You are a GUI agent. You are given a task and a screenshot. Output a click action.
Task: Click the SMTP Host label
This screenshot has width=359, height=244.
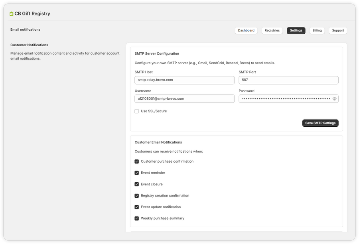(144, 72)
